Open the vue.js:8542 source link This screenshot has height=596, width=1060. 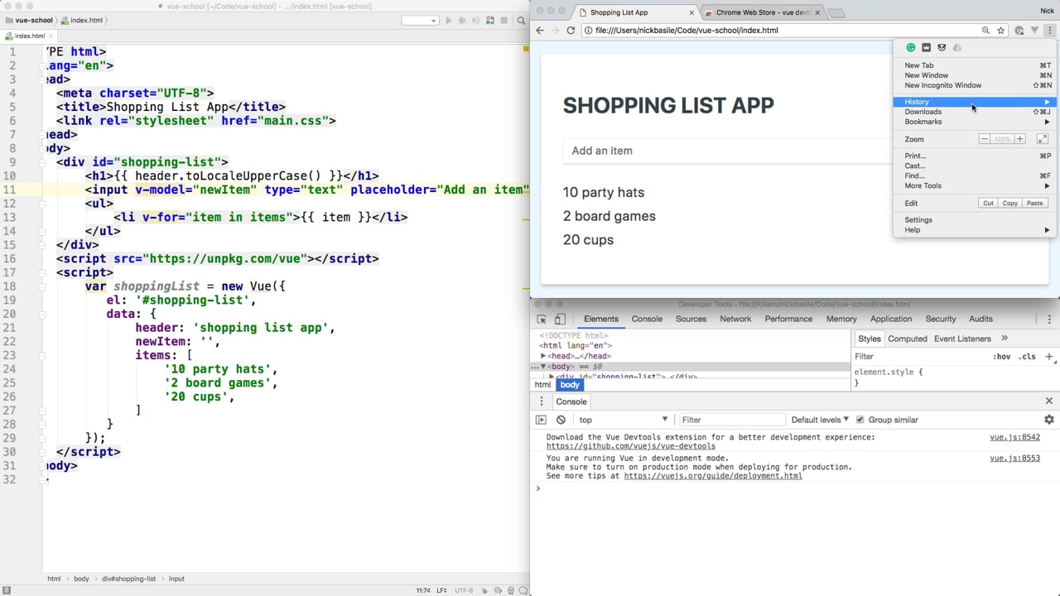point(1014,437)
